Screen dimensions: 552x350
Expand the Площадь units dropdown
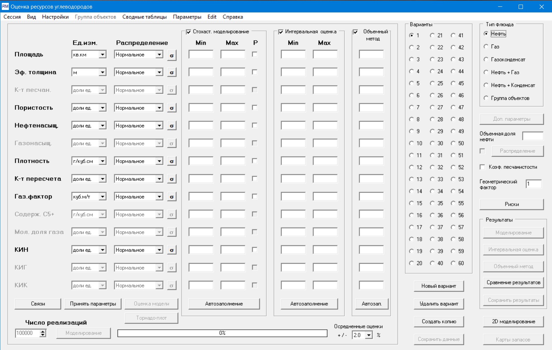pos(102,55)
